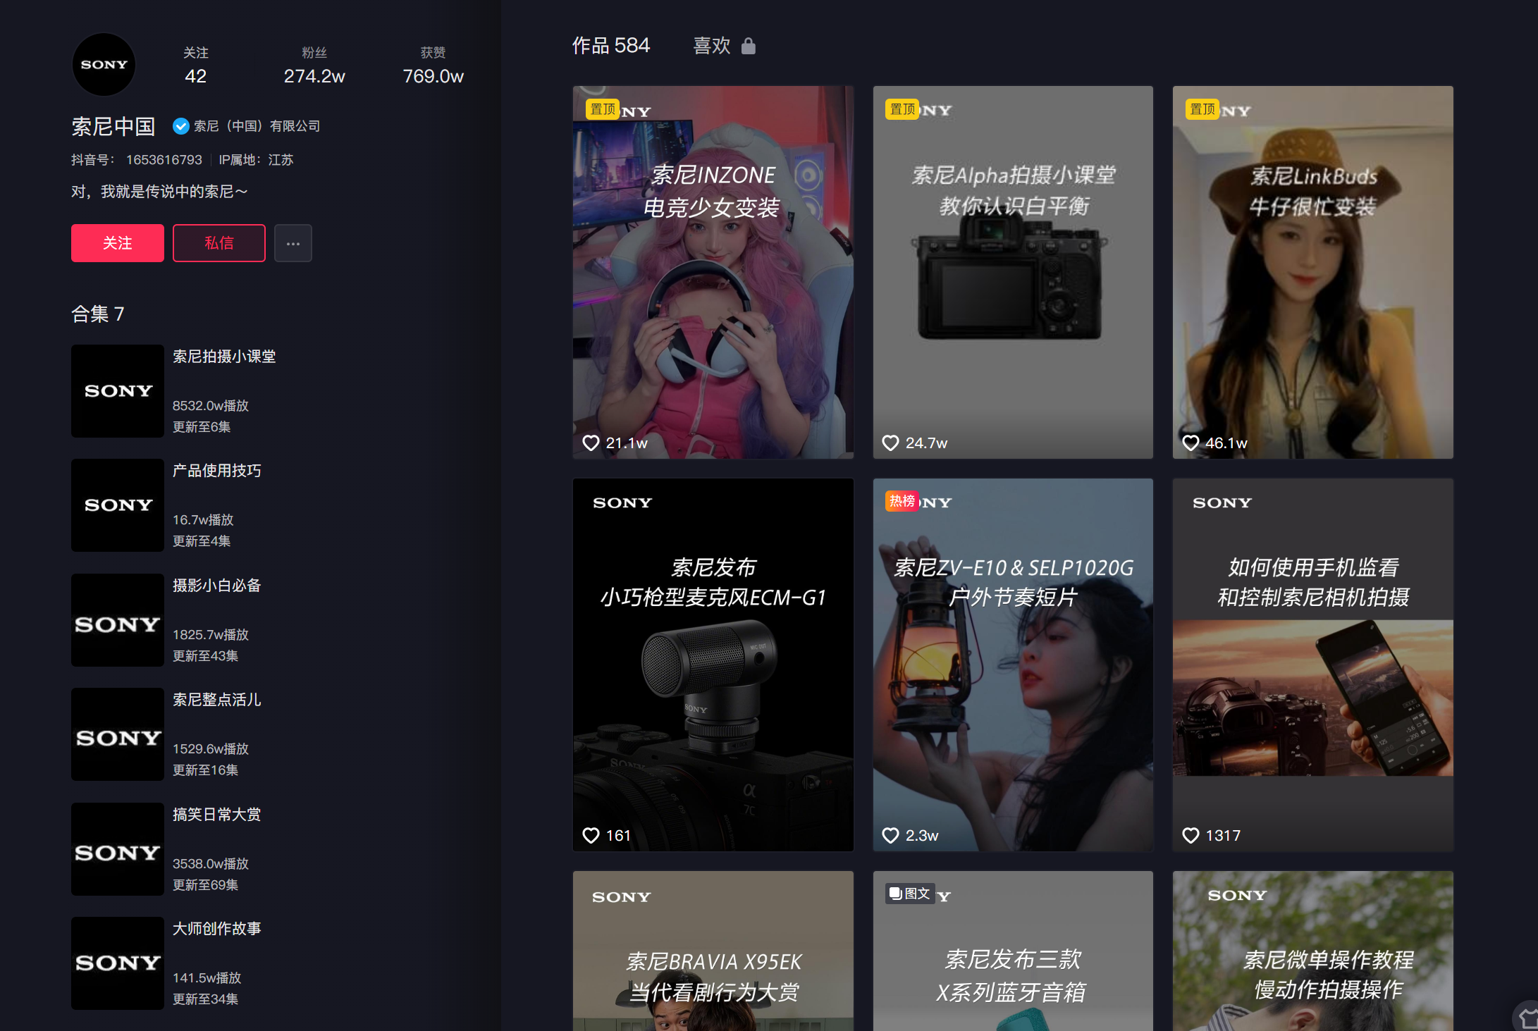This screenshot has width=1538, height=1031.
Task: Open 大师创作故事 collection thumbnail
Action: pos(118,963)
